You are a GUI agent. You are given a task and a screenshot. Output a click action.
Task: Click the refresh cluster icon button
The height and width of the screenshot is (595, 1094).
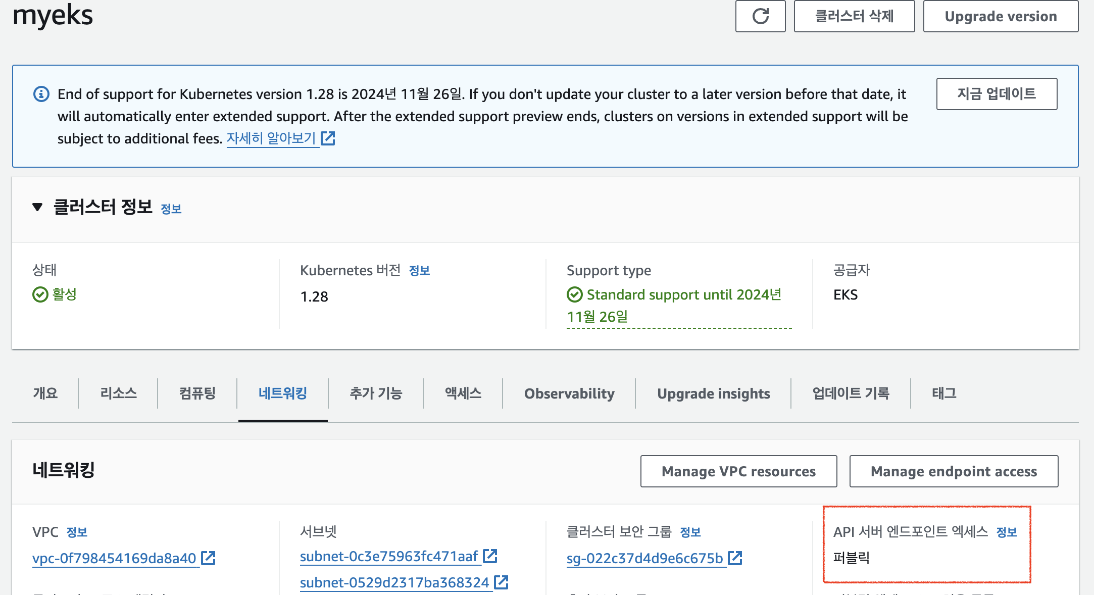(x=760, y=16)
